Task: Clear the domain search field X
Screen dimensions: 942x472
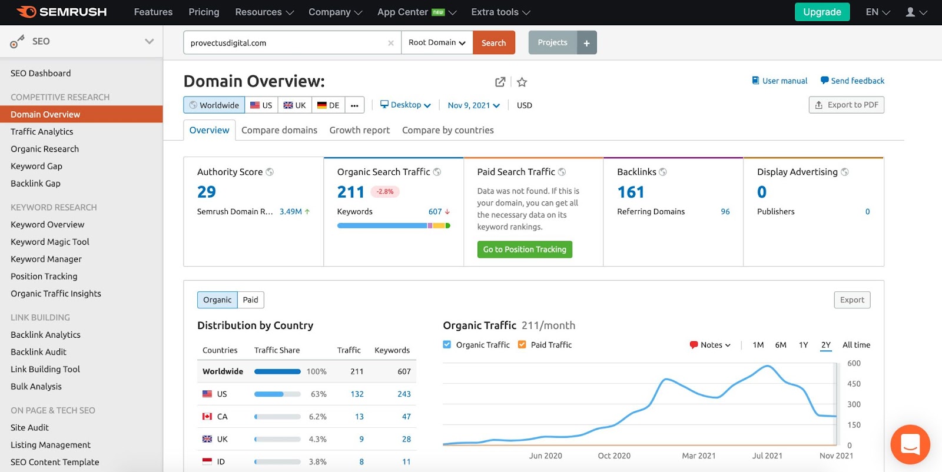Action: point(390,43)
